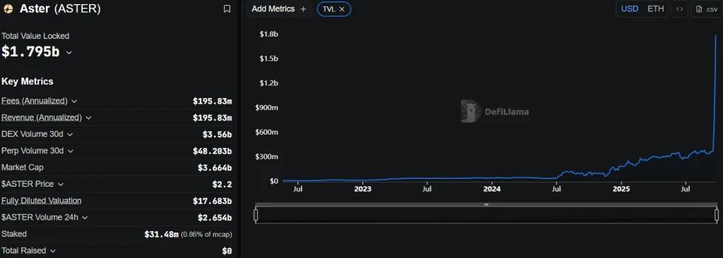
Task: Open the embed code icon
Action: [679, 8]
